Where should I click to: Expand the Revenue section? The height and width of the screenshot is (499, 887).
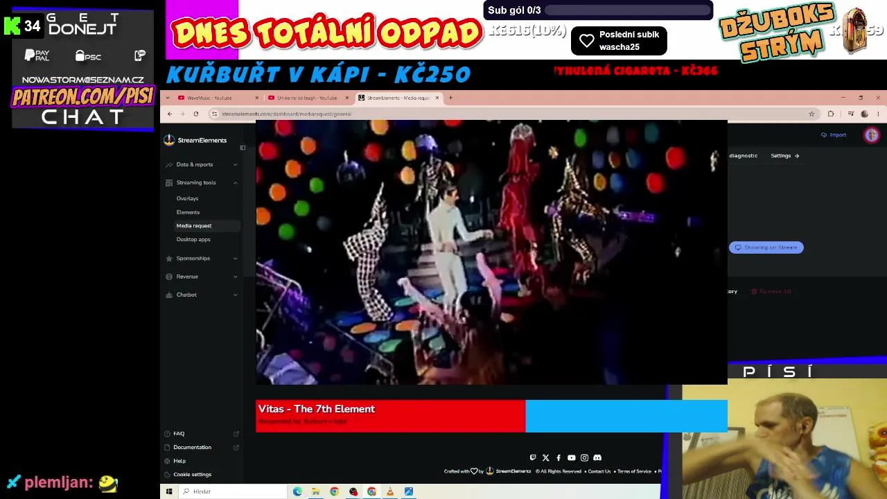(235, 277)
